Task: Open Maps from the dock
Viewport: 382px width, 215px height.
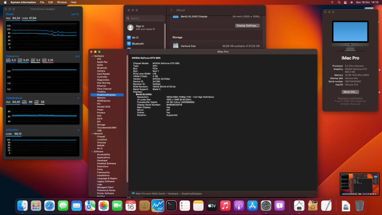Action: pos(90,206)
